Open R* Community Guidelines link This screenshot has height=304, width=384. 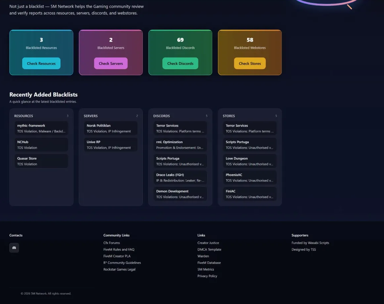122,262
